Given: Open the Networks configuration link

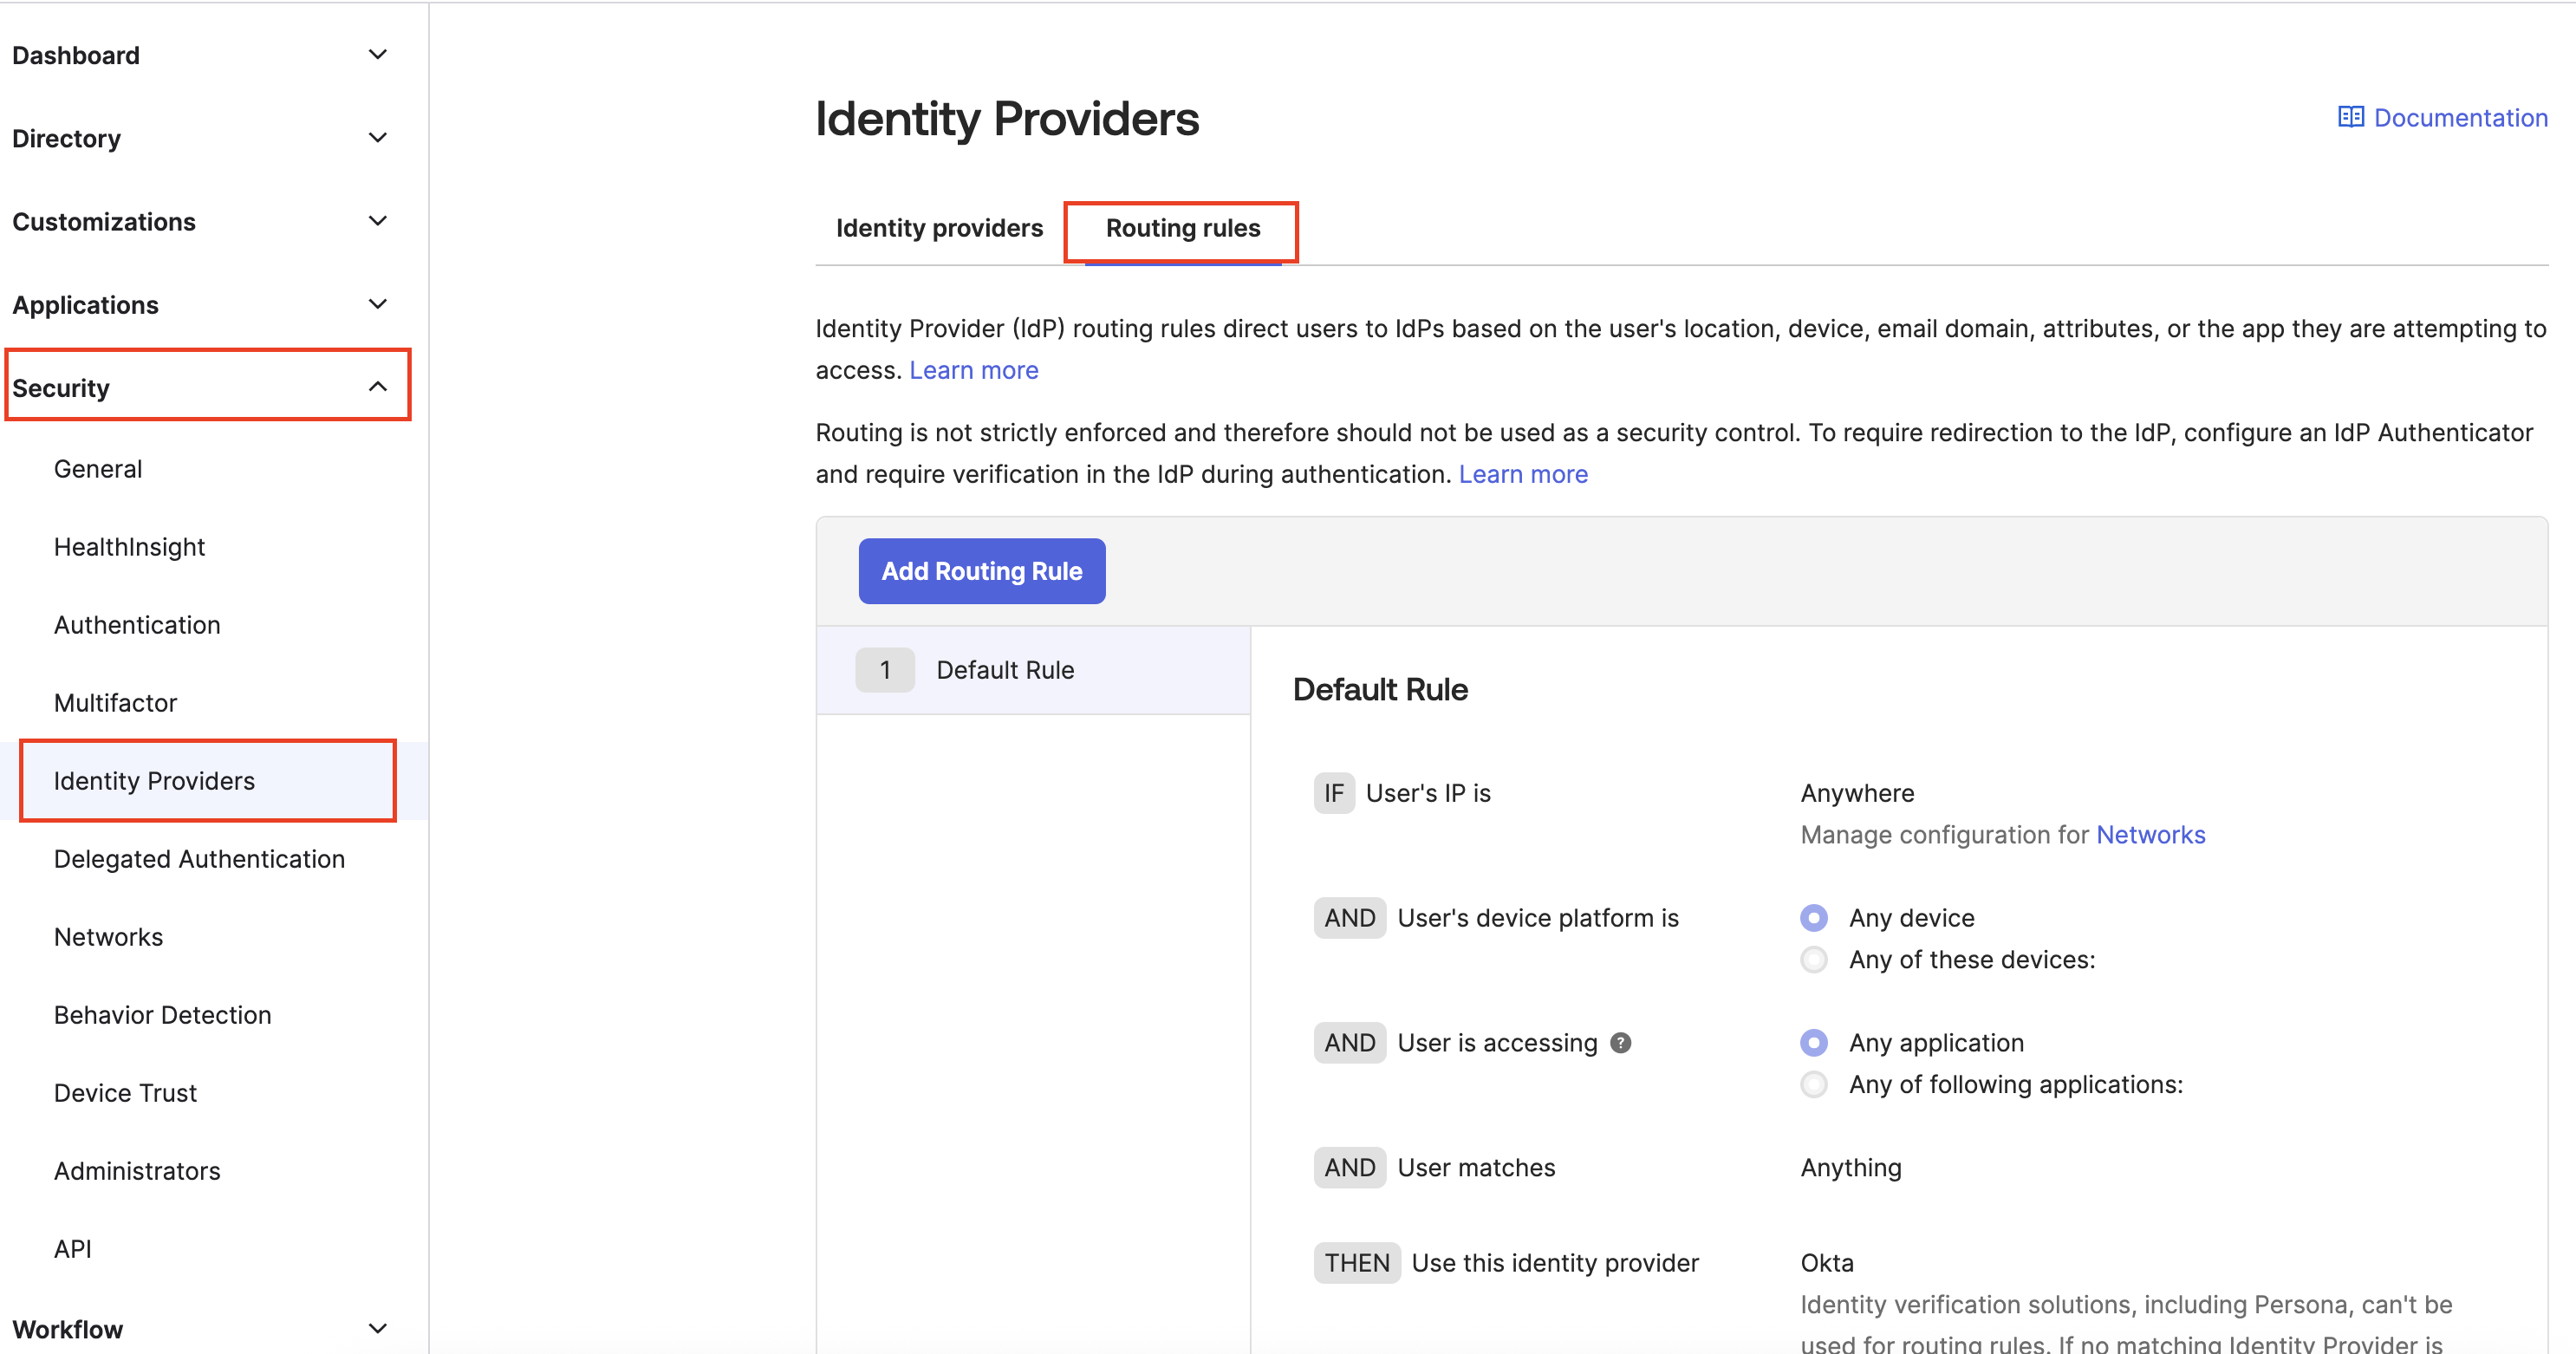Looking at the screenshot, I should point(2150,835).
